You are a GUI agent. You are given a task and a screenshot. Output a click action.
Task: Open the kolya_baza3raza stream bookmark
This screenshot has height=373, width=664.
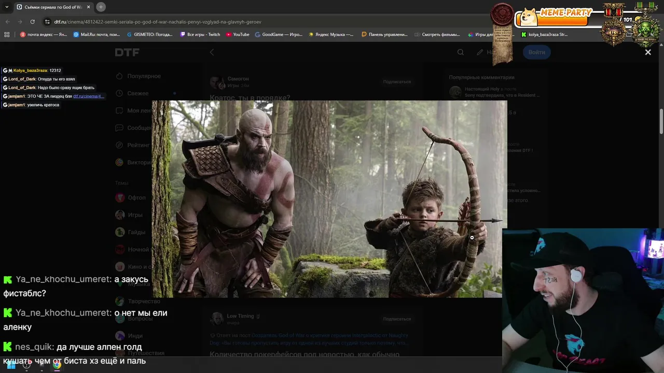(544, 35)
